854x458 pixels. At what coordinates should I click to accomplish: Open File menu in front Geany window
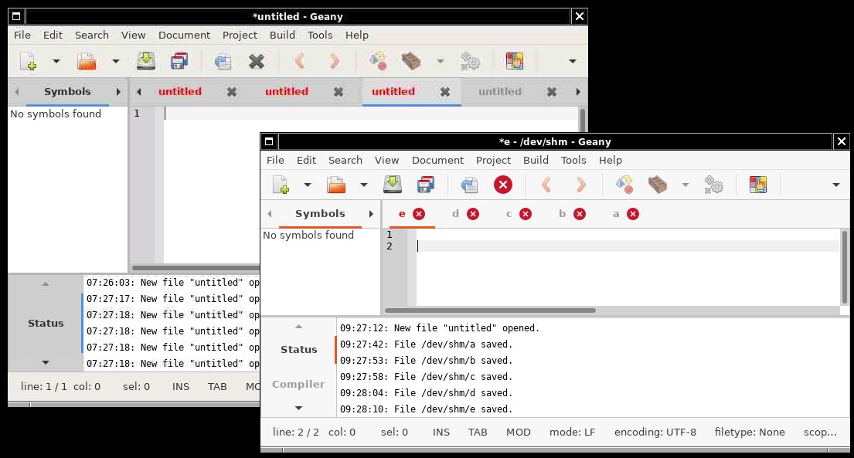tap(275, 160)
